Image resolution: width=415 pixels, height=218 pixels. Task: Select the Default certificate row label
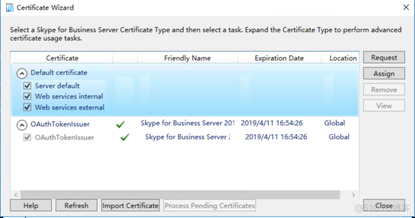click(x=59, y=73)
